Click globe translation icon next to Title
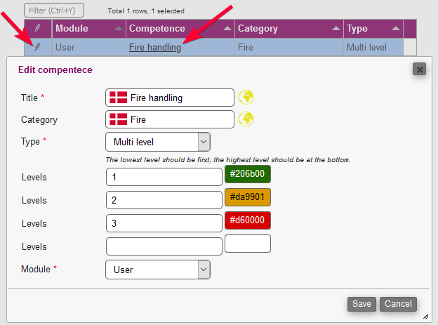The width and height of the screenshot is (438, 325). pos(246,98)
